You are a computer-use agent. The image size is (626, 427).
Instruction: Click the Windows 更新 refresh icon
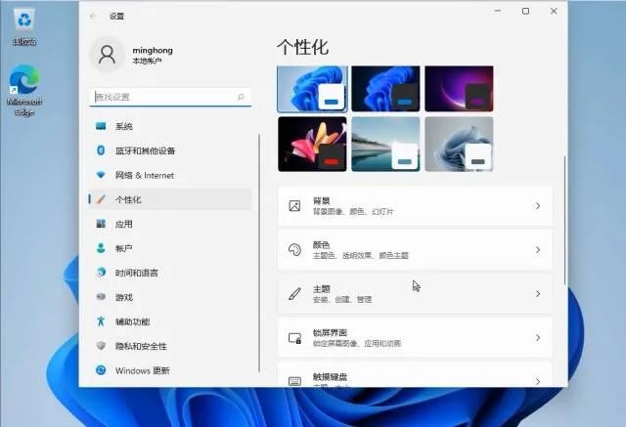(101, 370)
